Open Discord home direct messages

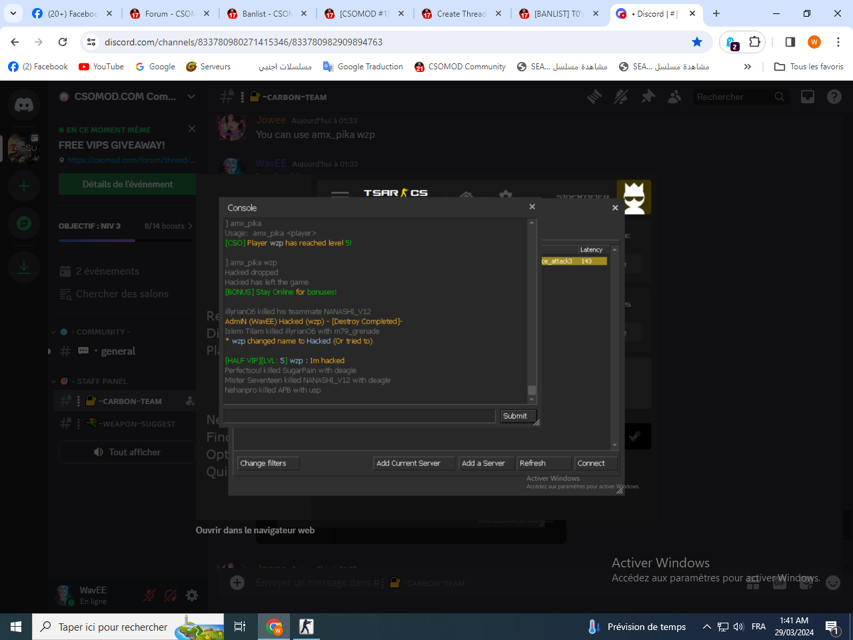[24, 105]
